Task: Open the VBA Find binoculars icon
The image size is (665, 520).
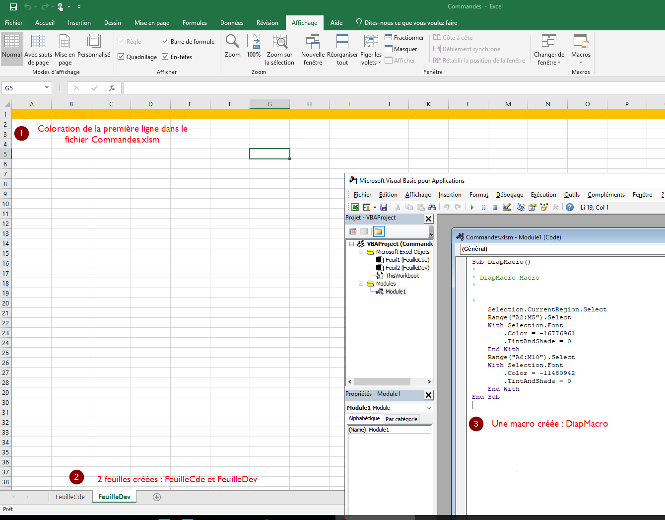Action: [x=432, y=207]
